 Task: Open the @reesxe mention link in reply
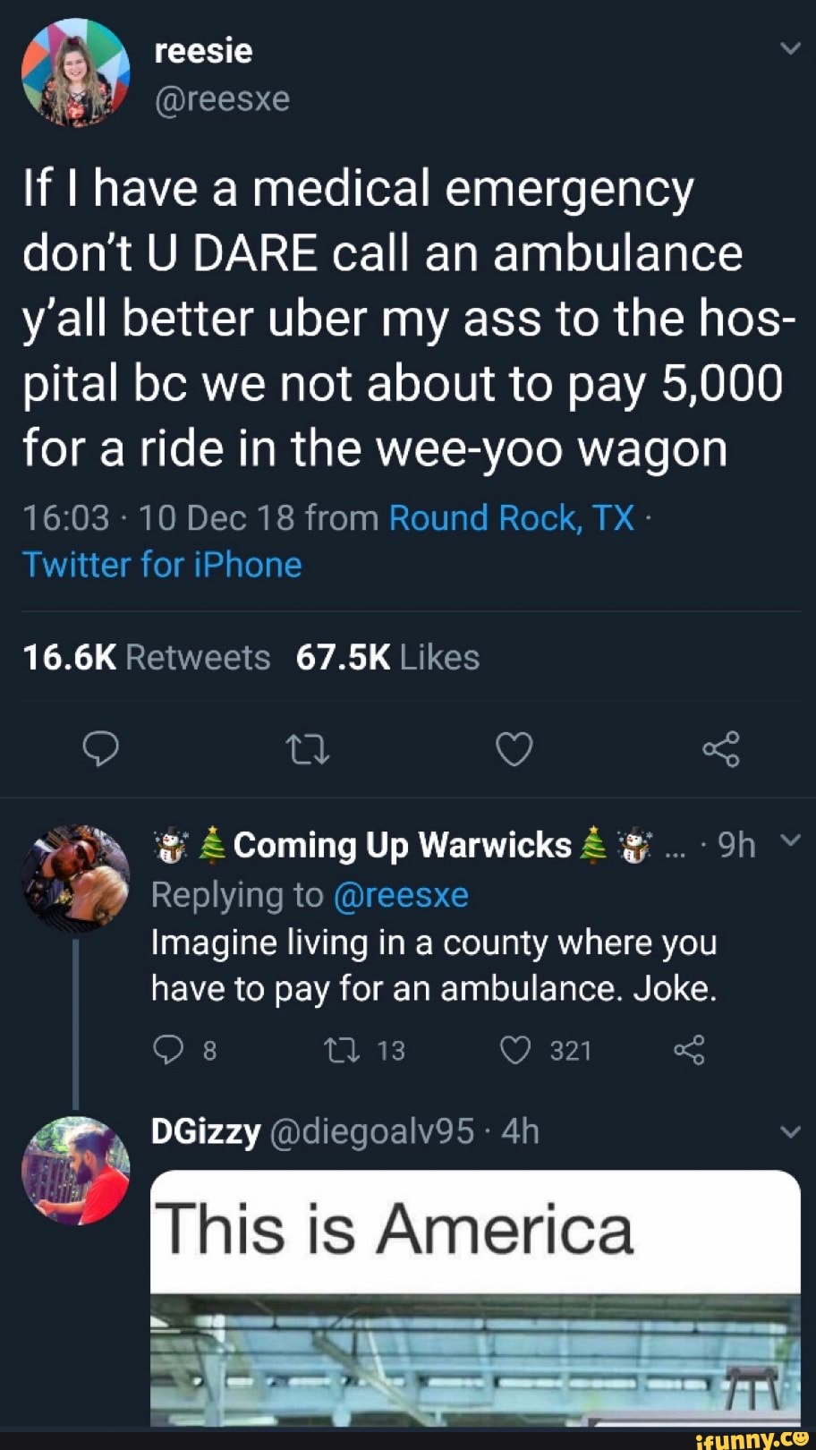[x=400, y=894]
